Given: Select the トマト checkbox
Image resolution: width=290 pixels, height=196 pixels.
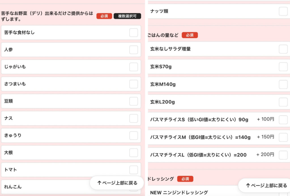Looking at the screenshot, I should tap(133, 170).
